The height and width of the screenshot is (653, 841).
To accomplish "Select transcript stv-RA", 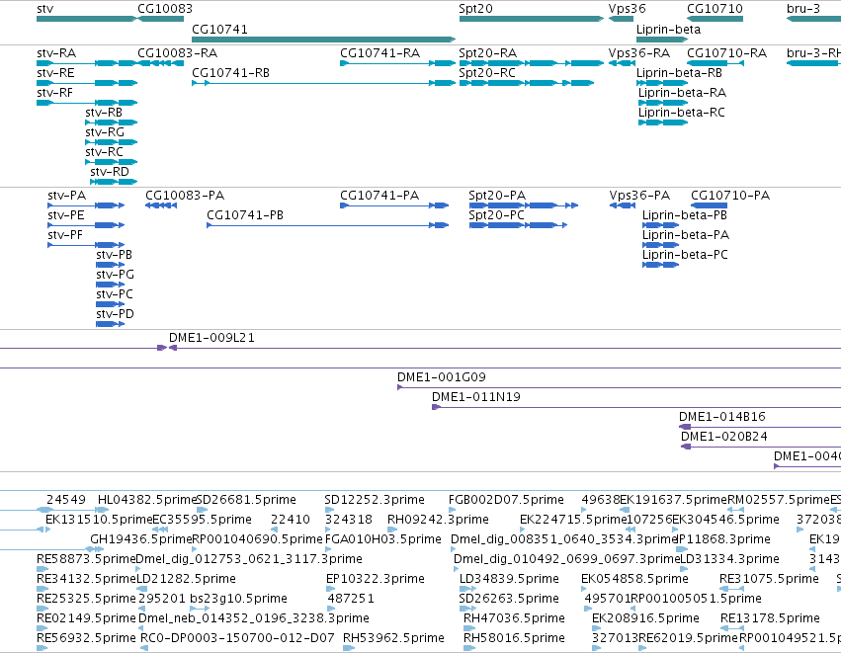I will point(87,63).
